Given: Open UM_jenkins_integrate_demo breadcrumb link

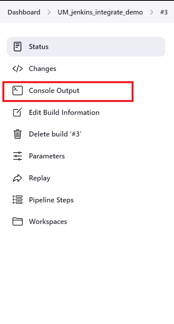Looking at the screenshot, I should coord(100,13).
